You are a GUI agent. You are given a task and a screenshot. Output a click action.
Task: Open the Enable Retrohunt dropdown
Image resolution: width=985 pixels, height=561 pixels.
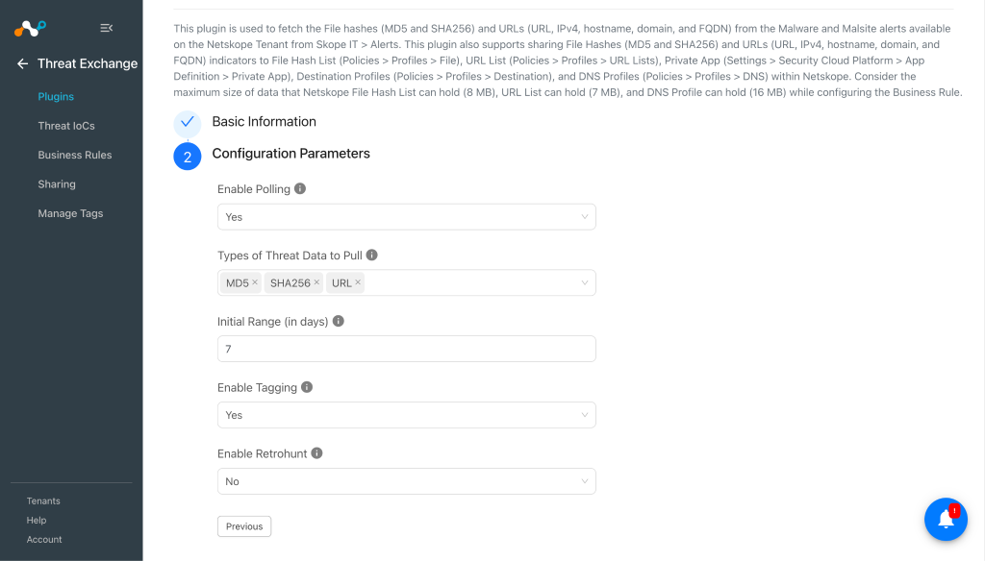click(x=407, y=481)
